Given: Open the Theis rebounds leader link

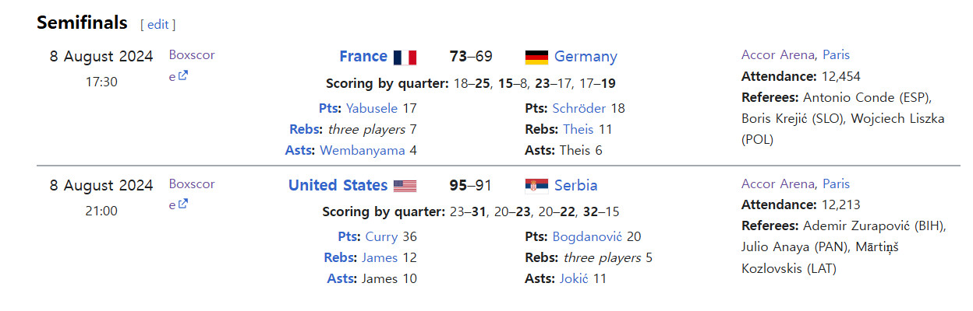Looking at the screenshot, I should pos(578,129).
